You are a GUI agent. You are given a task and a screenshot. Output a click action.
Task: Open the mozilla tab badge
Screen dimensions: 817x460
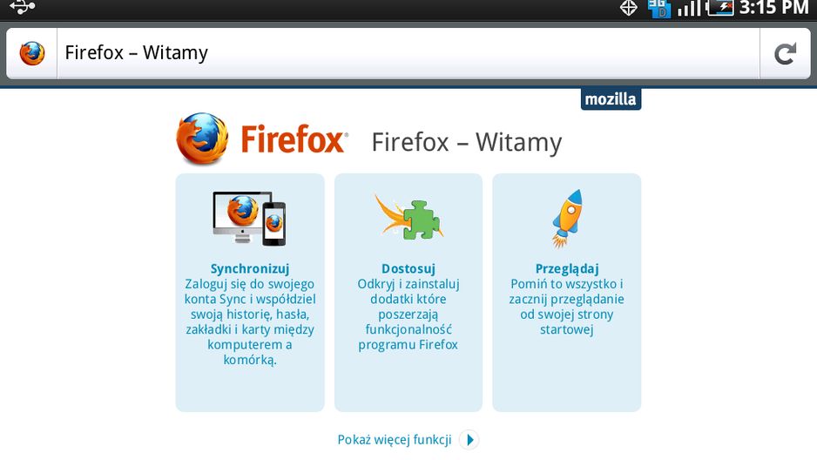coord(611,99)
